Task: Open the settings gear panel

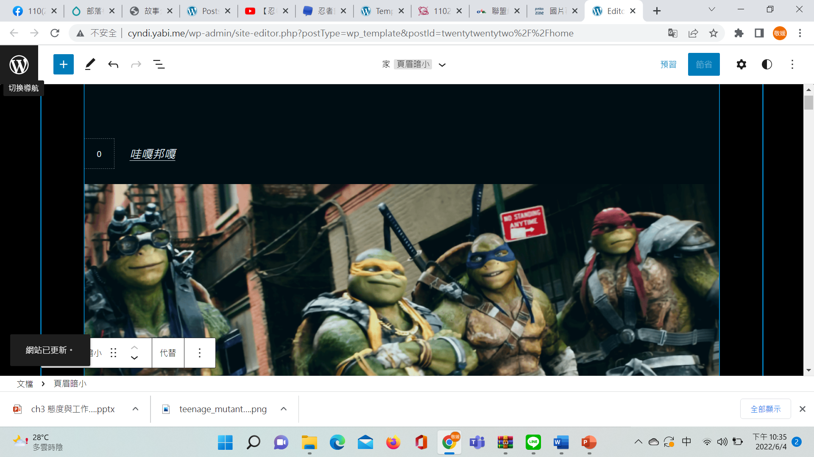Action: pos(741,64)
